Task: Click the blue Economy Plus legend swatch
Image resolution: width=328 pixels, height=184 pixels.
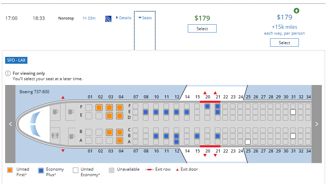Action: [41, 170]
